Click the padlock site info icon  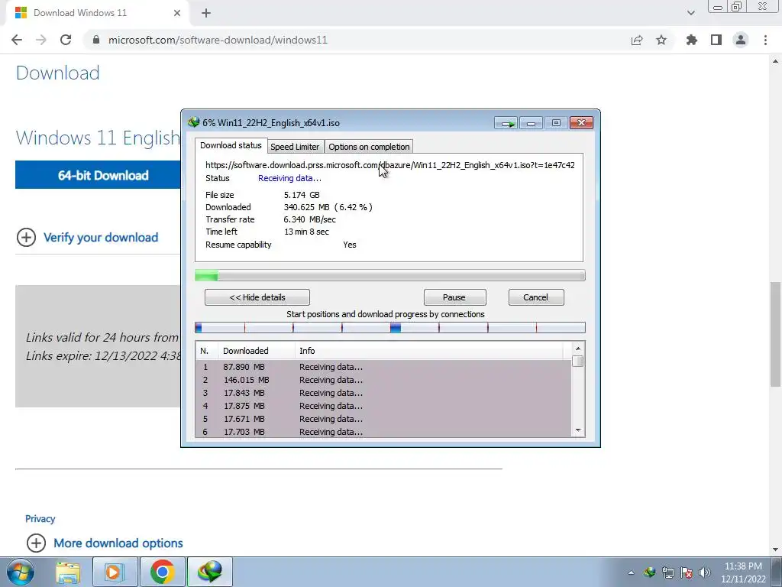click(x=96, y=40)
